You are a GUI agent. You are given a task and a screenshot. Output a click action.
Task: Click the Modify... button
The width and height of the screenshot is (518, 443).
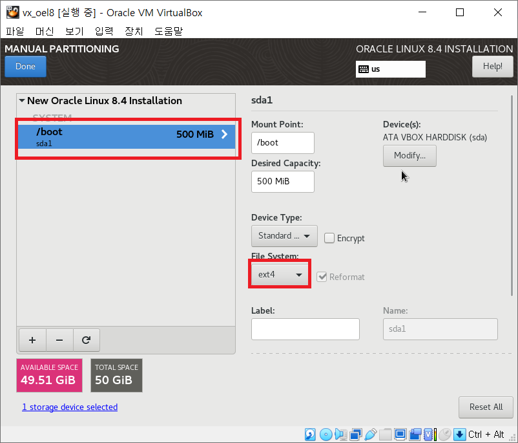pyautogui.click(x=409, y=155)
